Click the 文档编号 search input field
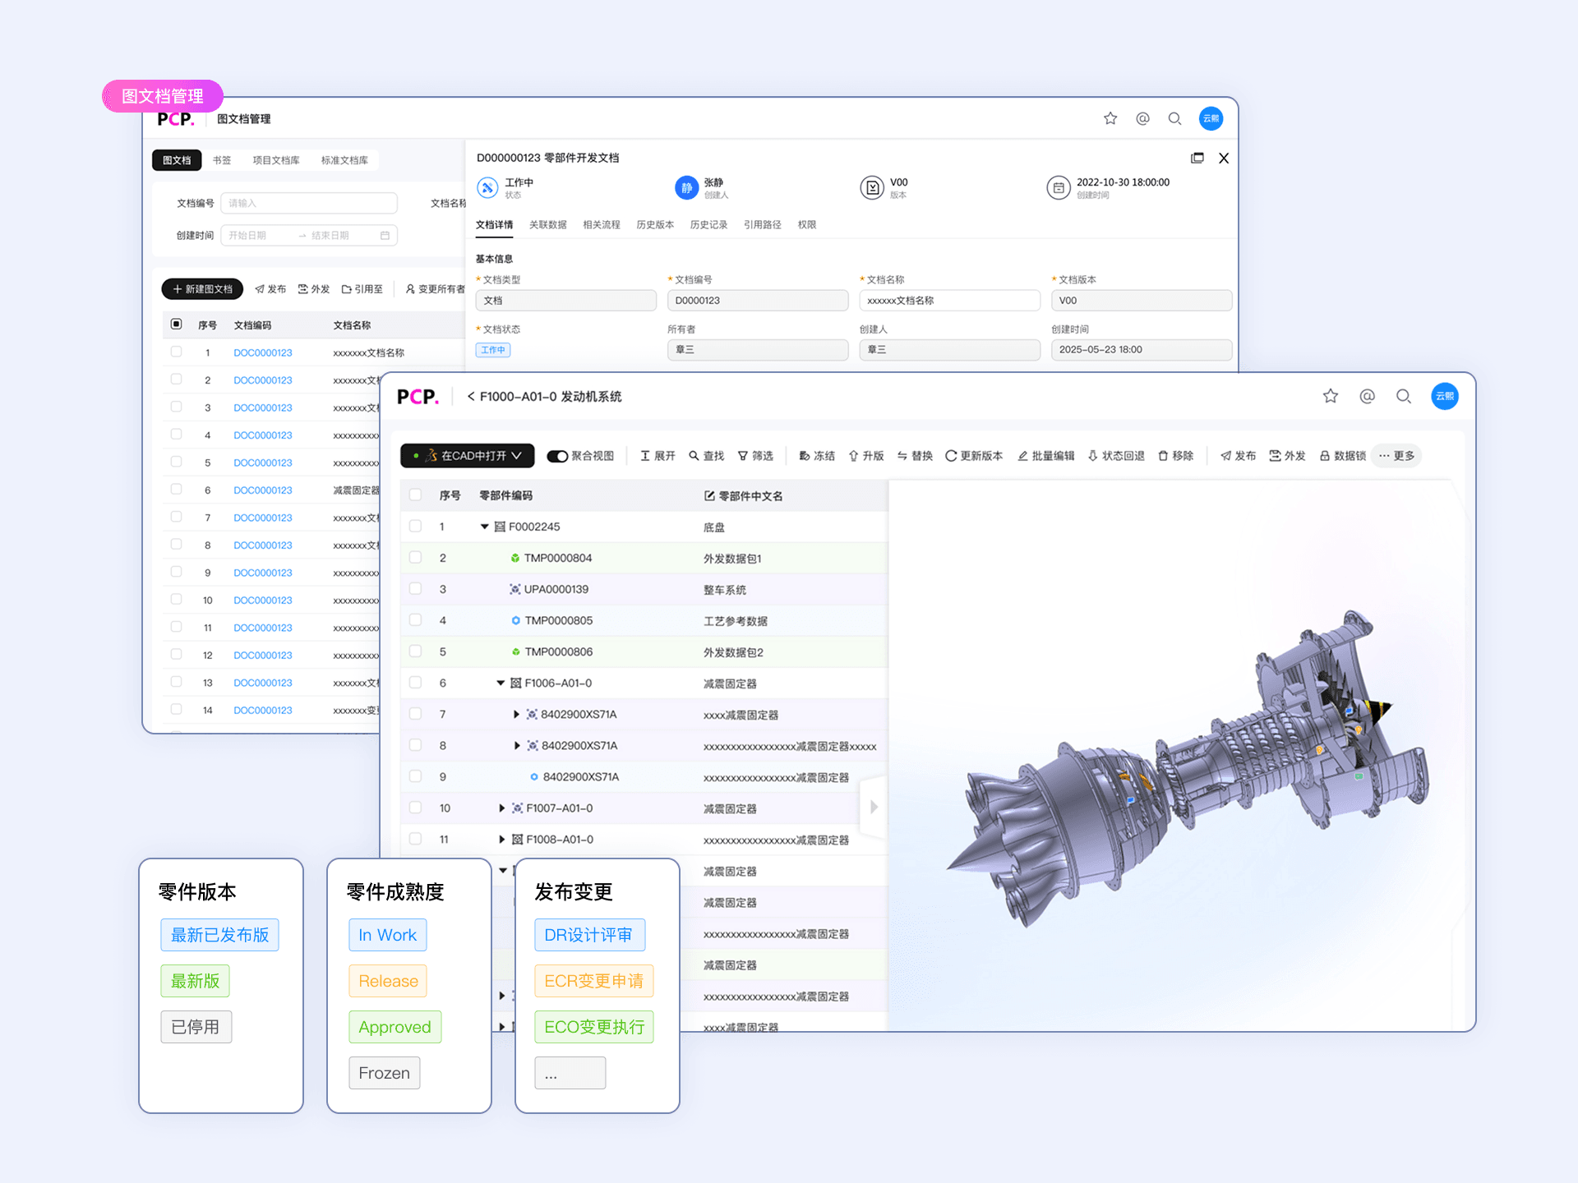 pos(309,203)
